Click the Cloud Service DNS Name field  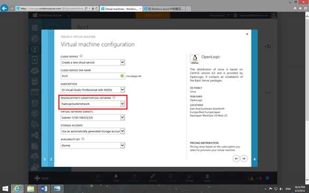pyautogui.click(x=93, y=76)
